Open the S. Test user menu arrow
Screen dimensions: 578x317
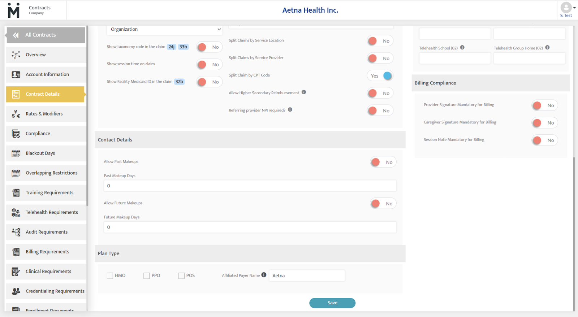[574, 8]
